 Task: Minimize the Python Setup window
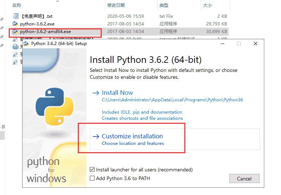pyautogui.click(x=222, y=44)
